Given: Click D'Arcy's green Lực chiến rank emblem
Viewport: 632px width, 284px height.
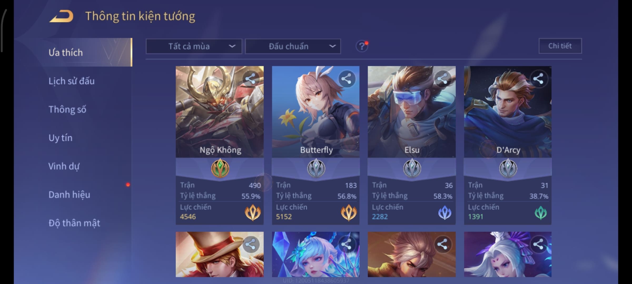Looking at the screenshot, I should click(541, 213).
